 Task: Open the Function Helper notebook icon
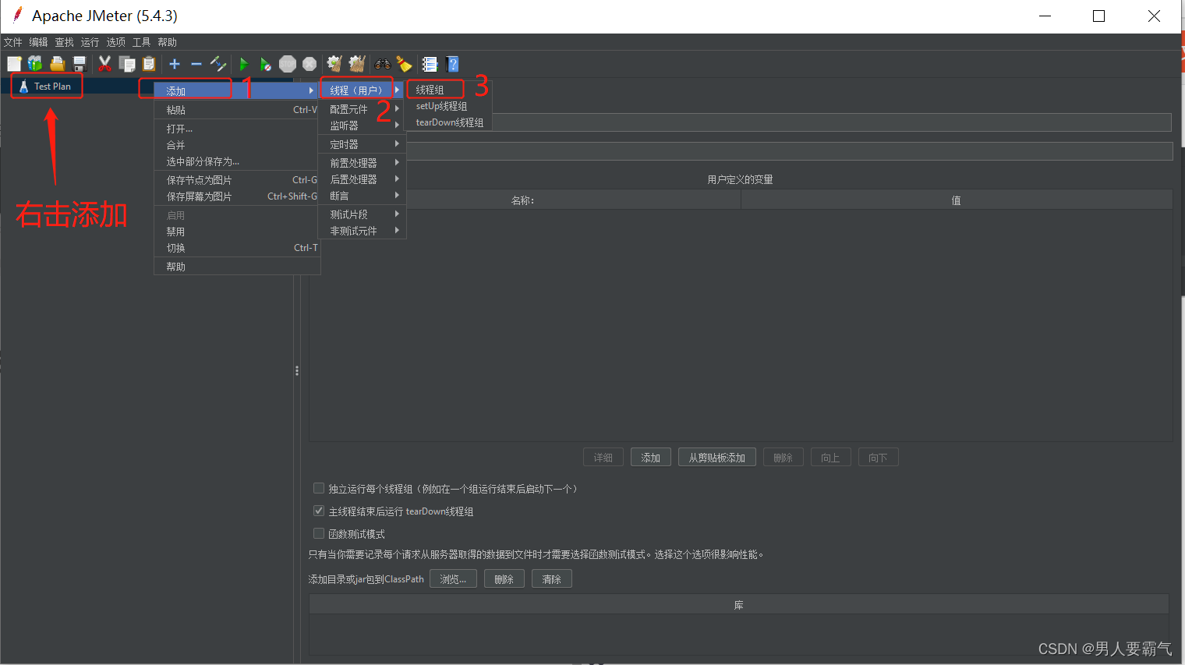[430, 64]
